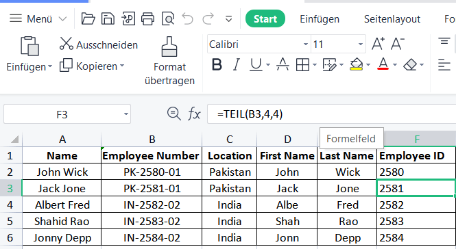Open the font size dropdown arrow
The width and height of the screenshot is (456, 249).
[x=360, y=44]
